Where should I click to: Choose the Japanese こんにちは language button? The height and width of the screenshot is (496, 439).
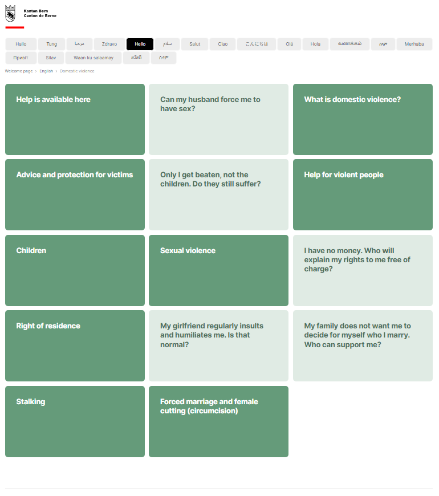pos(257,44)
